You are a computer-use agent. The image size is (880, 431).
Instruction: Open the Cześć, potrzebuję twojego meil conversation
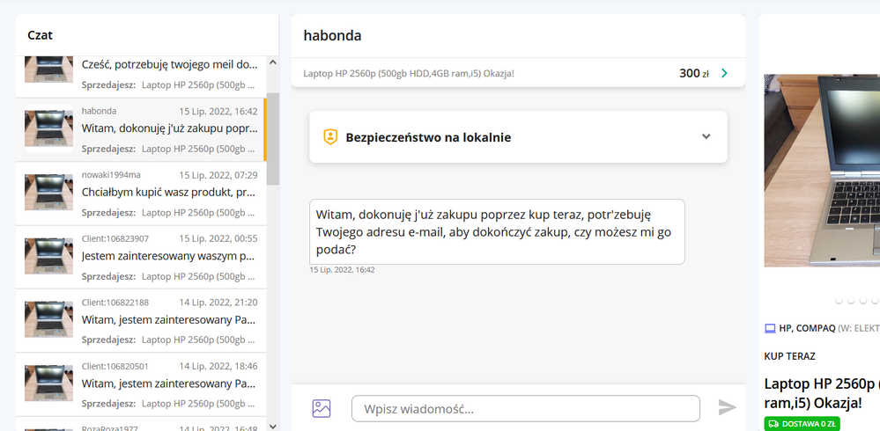(x=140, y=76)
